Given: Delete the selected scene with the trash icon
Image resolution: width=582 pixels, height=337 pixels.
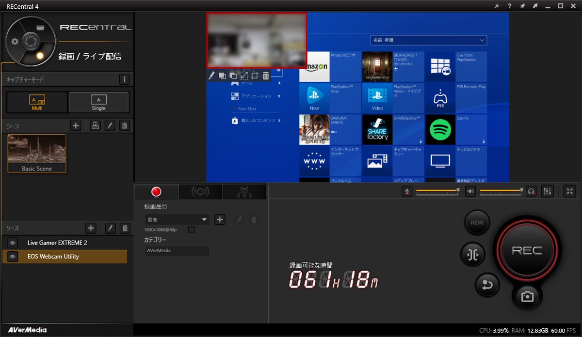Looking at the screenshot, I should [125, 126].
